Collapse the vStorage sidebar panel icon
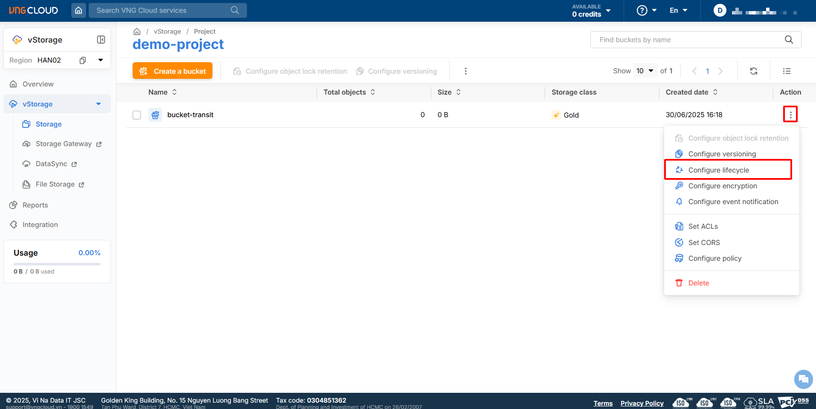The height and width of the screenshot is (409, 816). tap(101, 40)
